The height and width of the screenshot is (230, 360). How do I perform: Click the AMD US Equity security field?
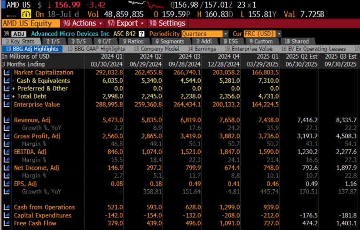point(31,23)
